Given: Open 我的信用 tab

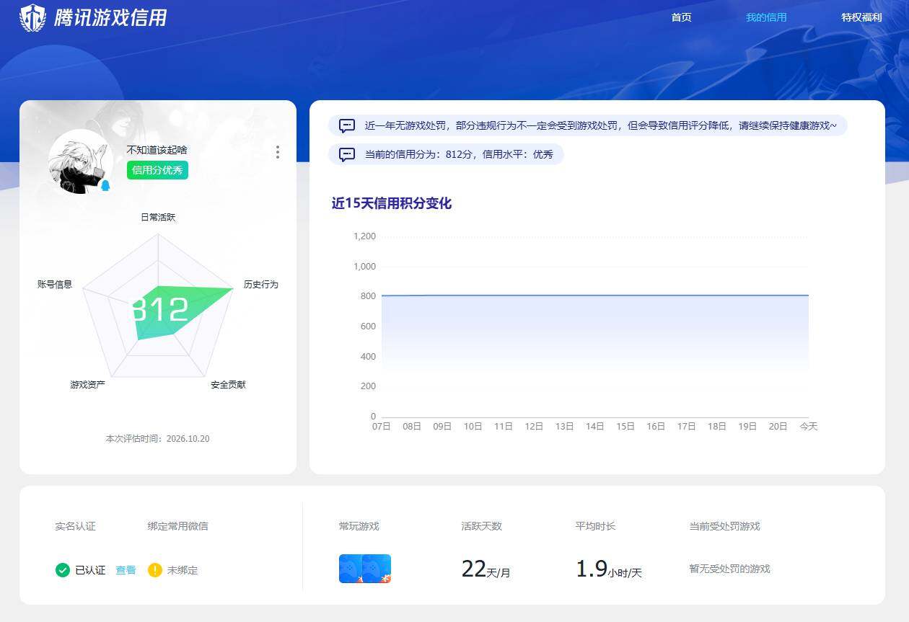Looking at the screenshot, I should pos(766,17).
